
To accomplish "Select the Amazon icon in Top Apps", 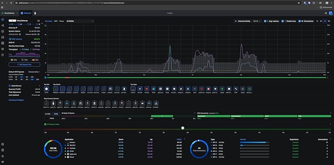I will pos(134,89).
